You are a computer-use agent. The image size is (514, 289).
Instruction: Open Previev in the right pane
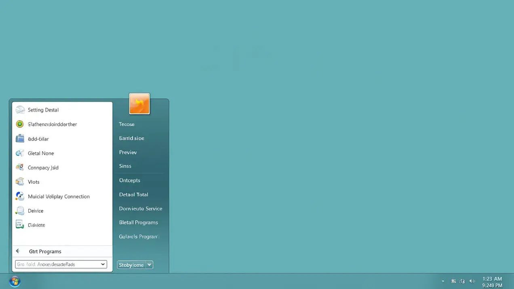tap(128, 152)
